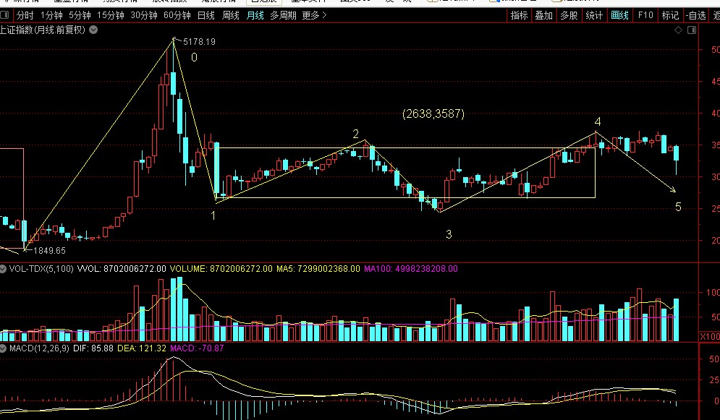This screenshot has height=420, width=720.
Task: Expand the 更多 period options
Action: click(315, 16)
